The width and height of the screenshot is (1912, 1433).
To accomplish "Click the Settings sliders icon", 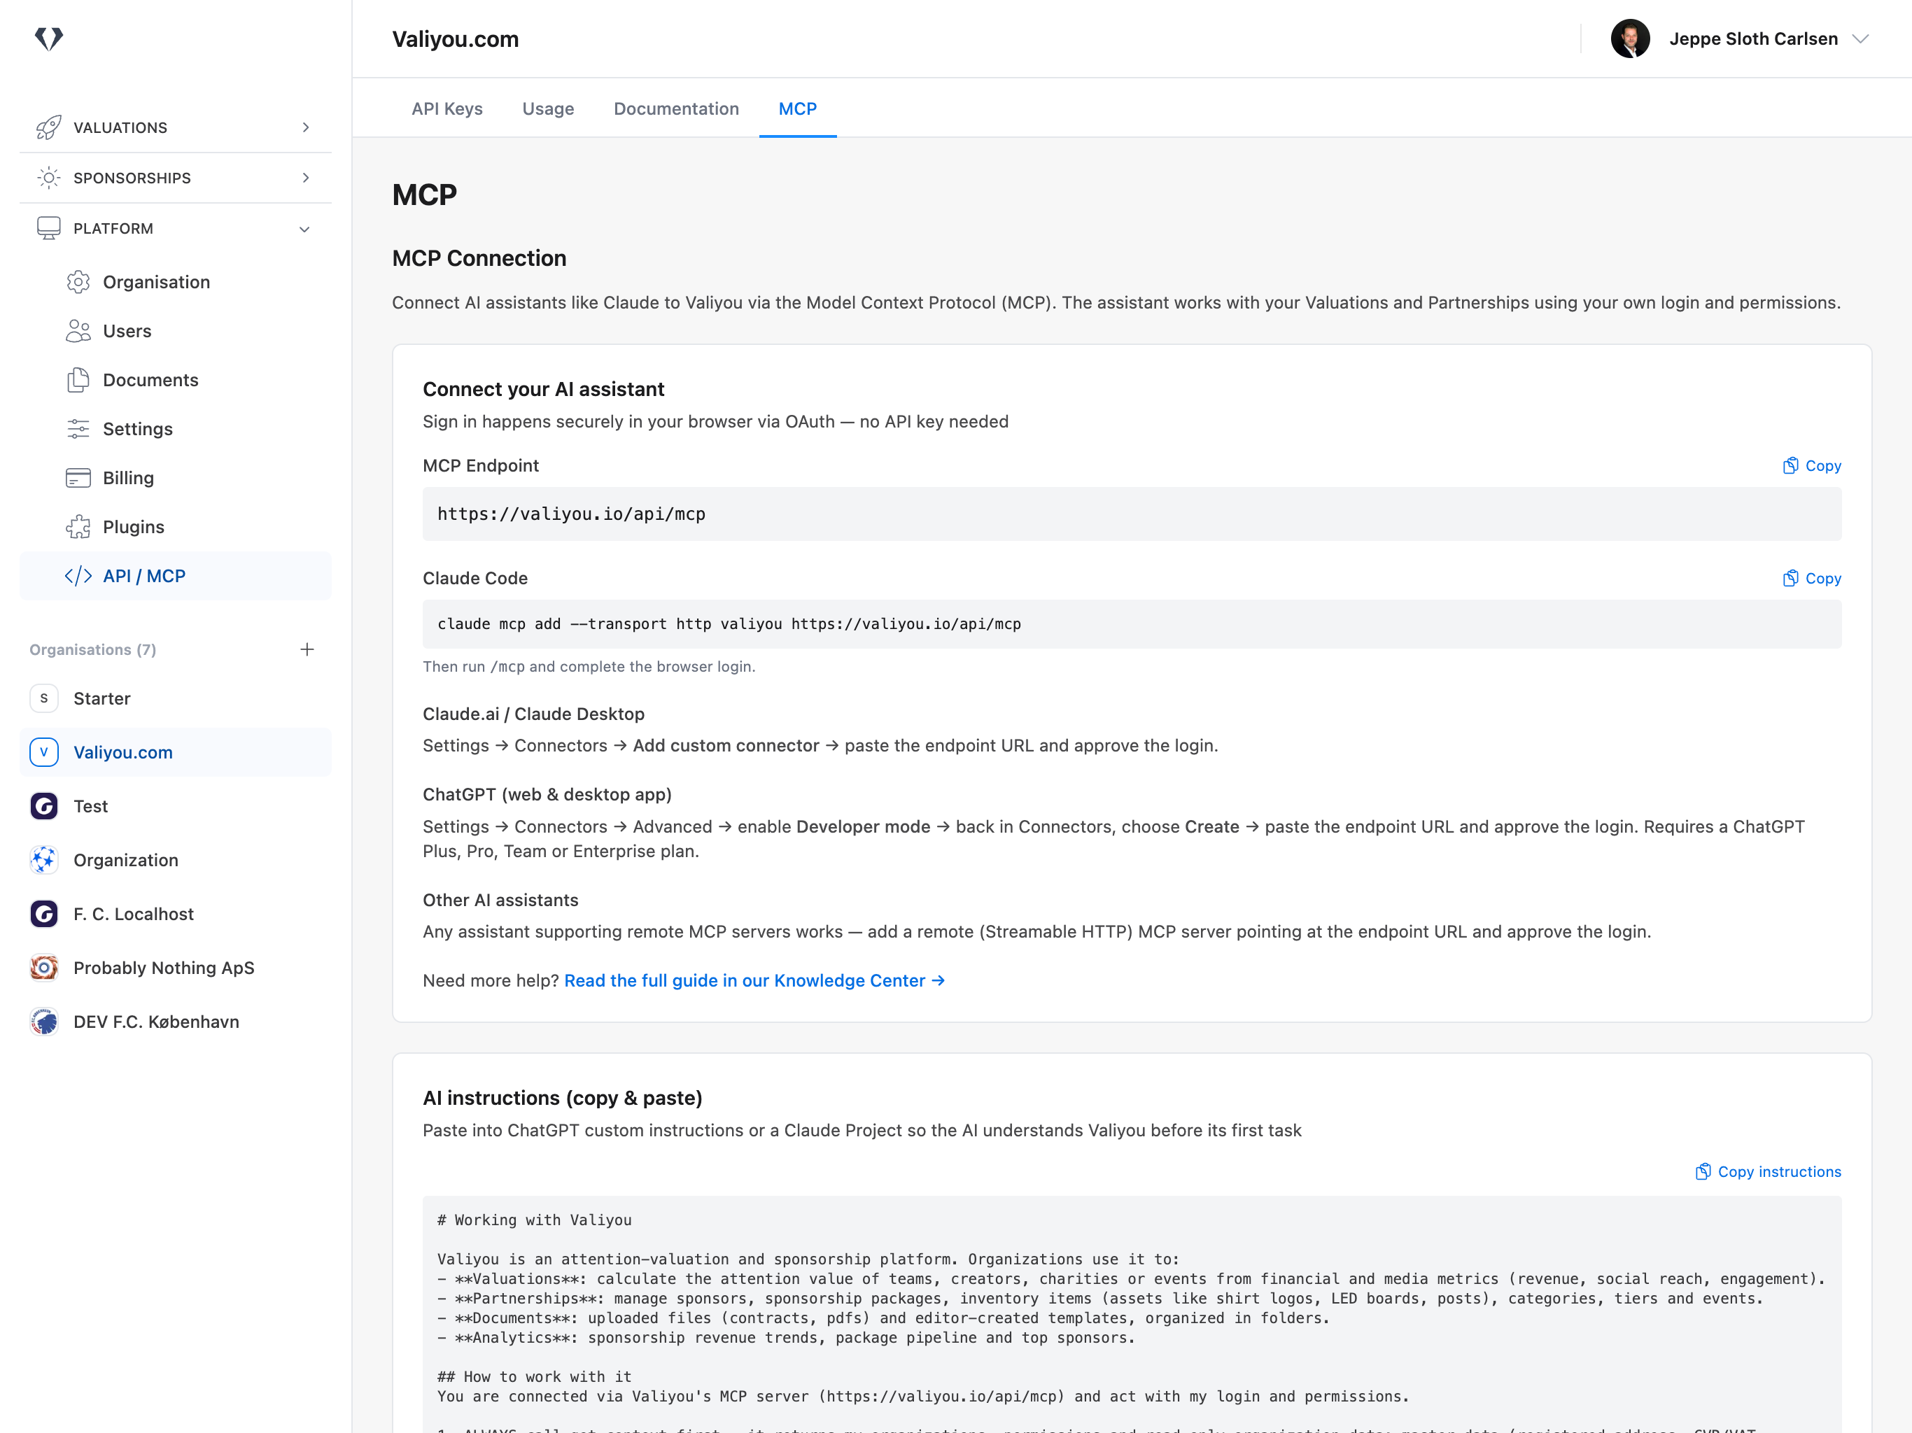I will (78, 429).
